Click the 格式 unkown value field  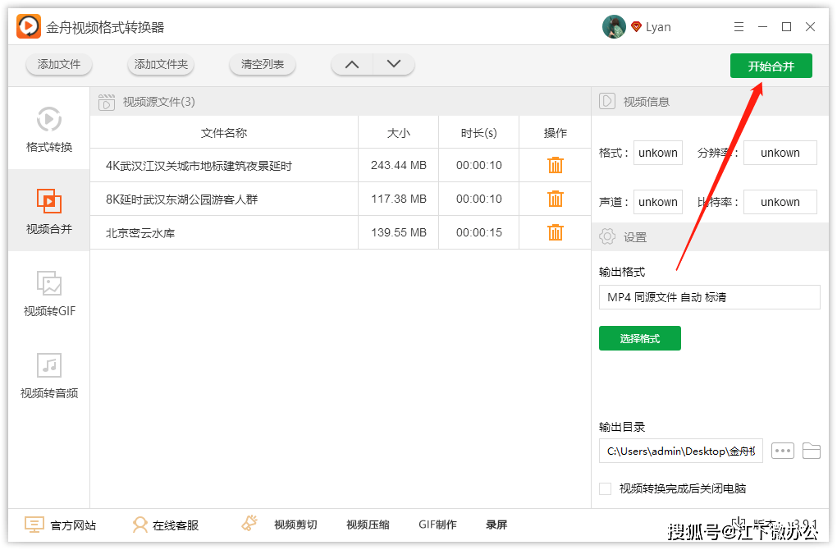click(658, 154)
